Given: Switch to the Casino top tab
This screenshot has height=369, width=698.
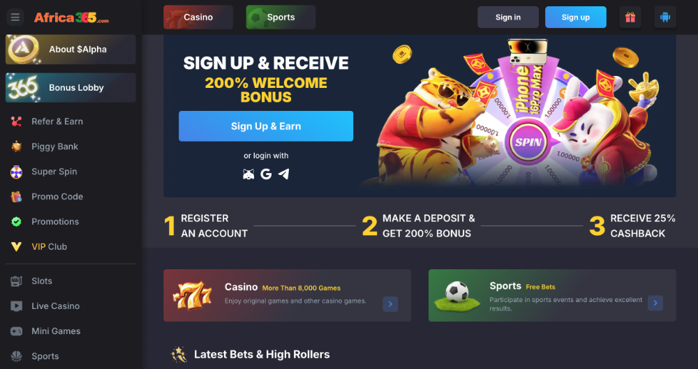Looking at the screenshot, I should pos(198,17).
